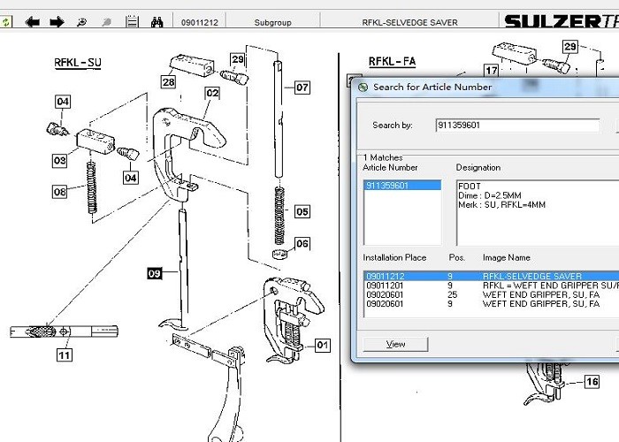The width and height of the screenshot is (619, 442).
Task: Select callout 17 in RFKL-FA diagram
Action: (492, 71)
